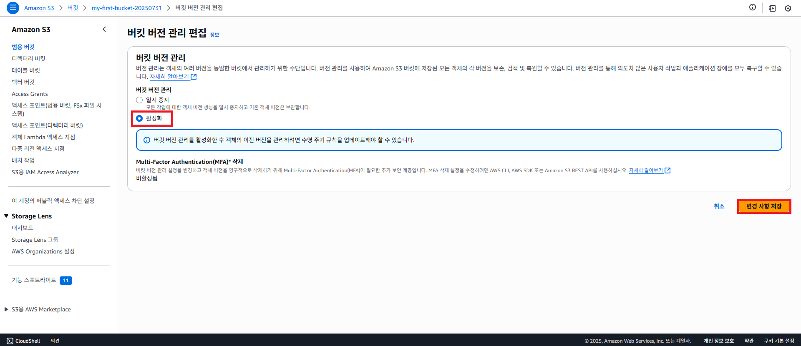The image size is (801, 346).
Task: Click the 일시 중지 description text
Action: click(x=228, y=108)
